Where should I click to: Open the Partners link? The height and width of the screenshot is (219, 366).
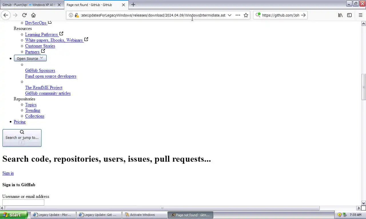point(32,52)
